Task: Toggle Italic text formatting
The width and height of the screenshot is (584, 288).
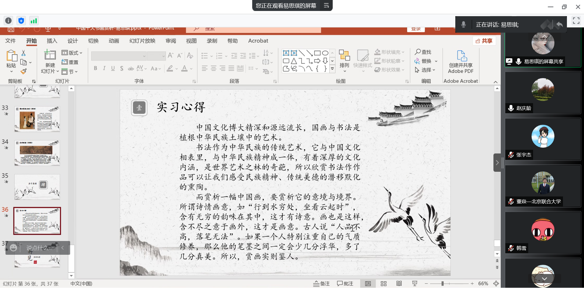Action: pyautogui.click(x=104, y=68)
